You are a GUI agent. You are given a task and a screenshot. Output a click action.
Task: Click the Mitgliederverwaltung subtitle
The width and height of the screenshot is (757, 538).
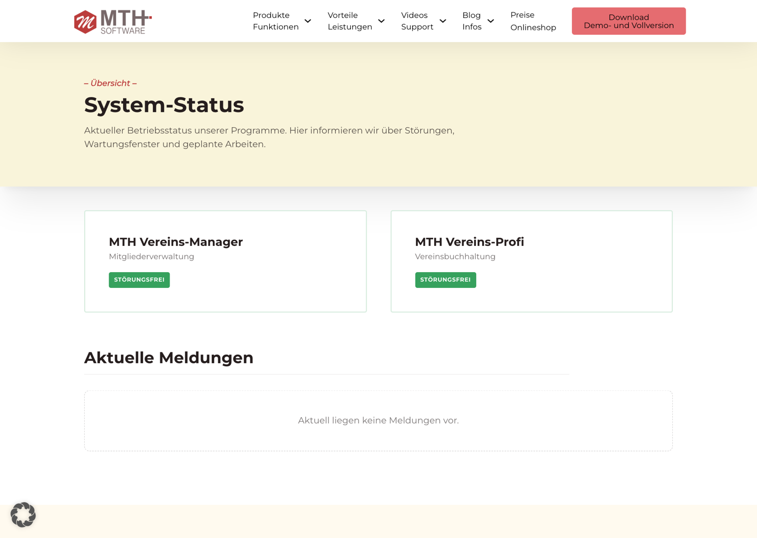(x=151, y=256)
